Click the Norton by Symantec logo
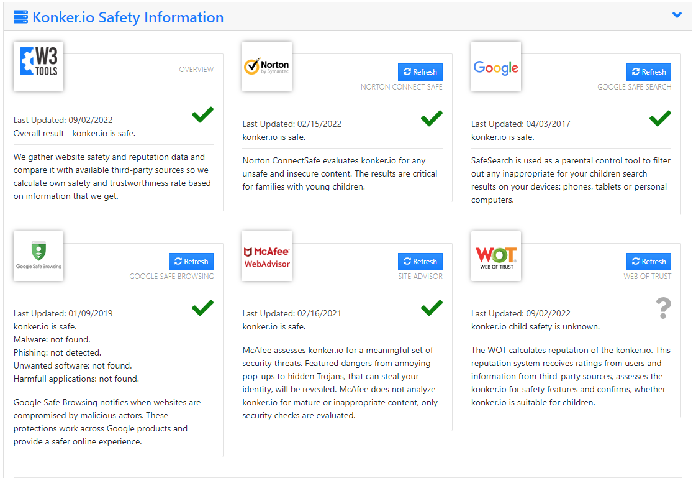696x478 pixels. coord(267,66)
